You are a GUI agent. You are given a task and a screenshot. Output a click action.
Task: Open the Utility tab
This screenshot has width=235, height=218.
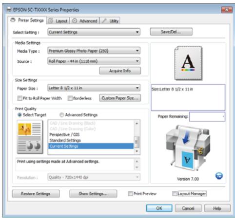point(110,21)
